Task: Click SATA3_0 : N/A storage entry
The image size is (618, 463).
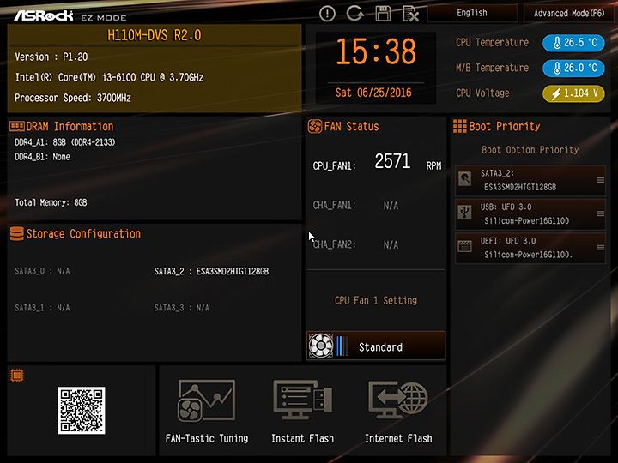Action: [42, 271]
